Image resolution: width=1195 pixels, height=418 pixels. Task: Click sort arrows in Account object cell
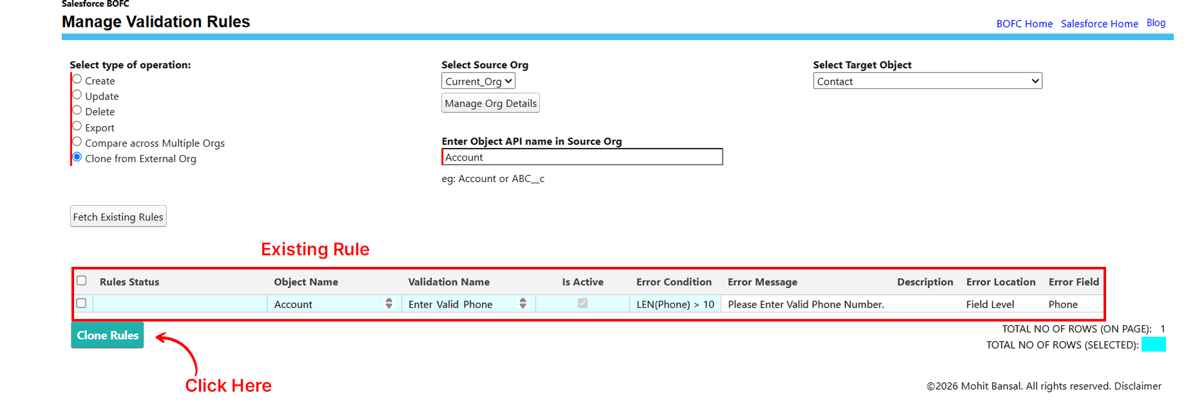[389, 304]
